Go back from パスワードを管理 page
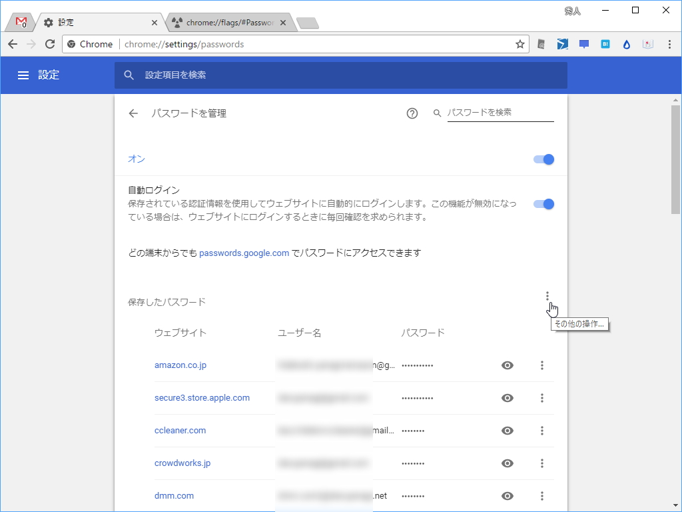 [x=133, y=113]
